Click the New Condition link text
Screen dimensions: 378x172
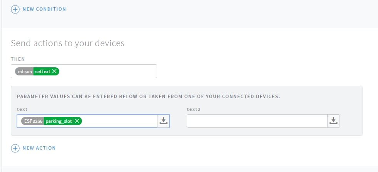[x=44, y=9]
